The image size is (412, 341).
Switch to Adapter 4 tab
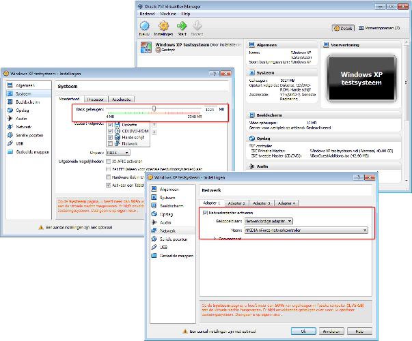click(x=286, y=203)
